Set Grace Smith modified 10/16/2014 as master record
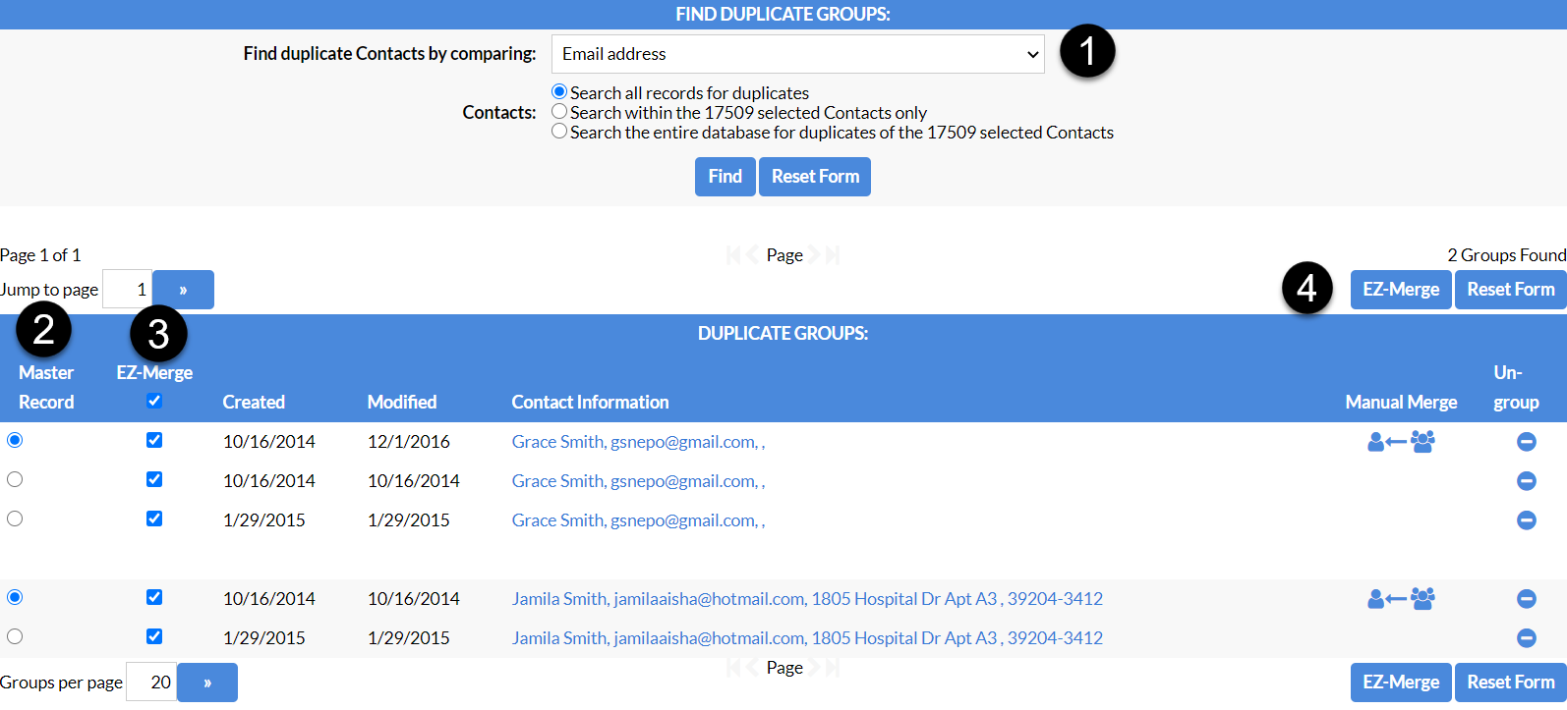 (15, 479)
